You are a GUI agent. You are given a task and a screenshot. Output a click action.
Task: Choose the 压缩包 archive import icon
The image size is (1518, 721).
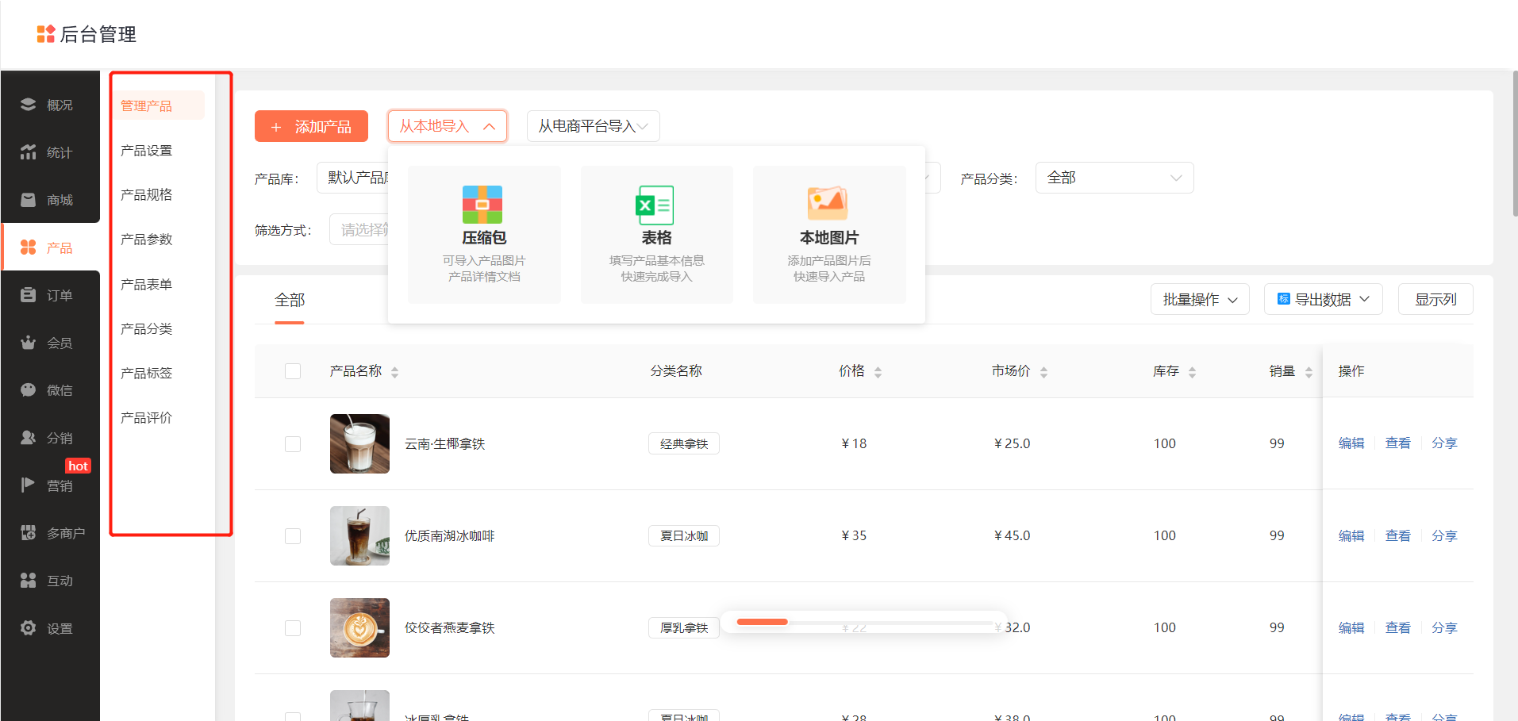(482, 205)
